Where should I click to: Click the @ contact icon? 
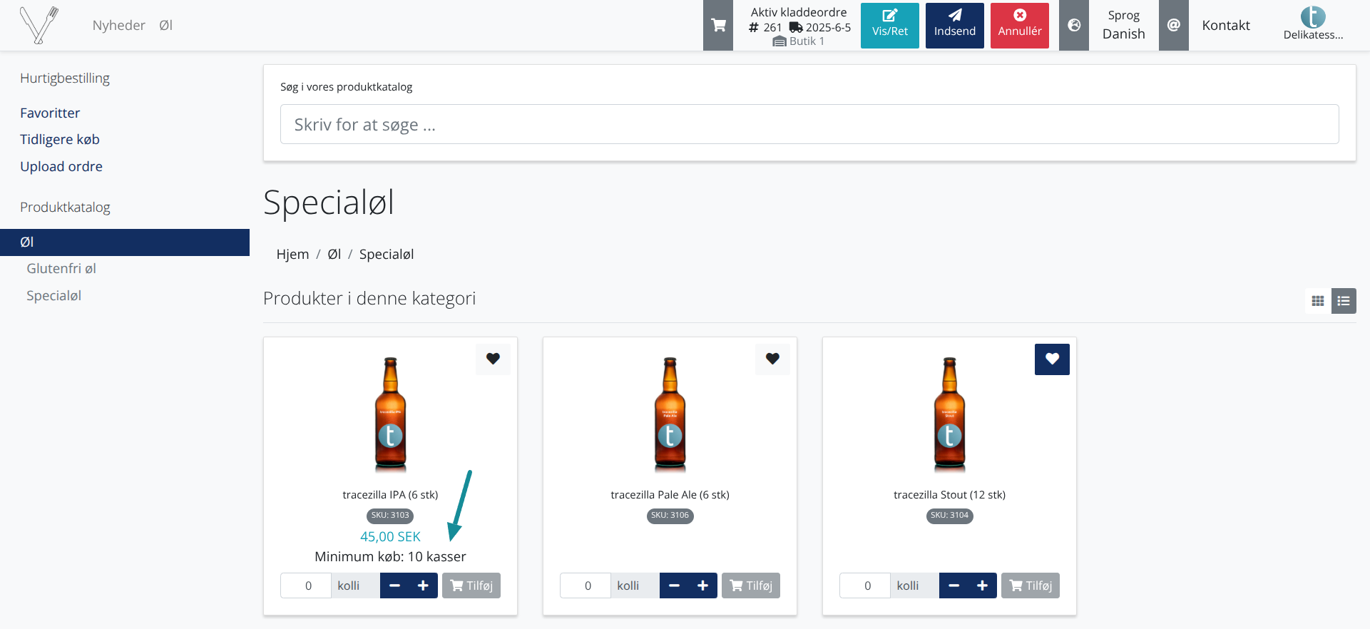(x=1173, y=26)
